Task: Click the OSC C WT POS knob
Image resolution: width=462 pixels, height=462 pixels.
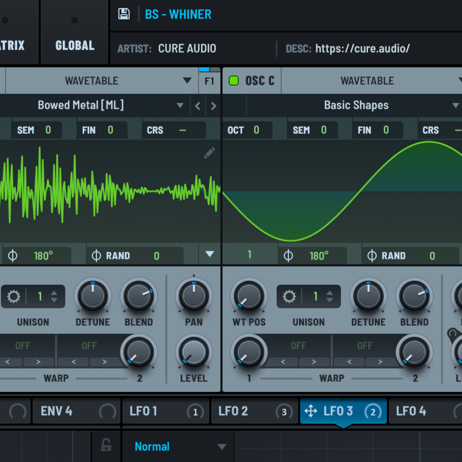Action: point(249,296)
